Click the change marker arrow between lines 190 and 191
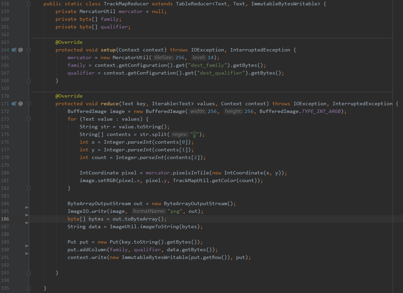 27,254
